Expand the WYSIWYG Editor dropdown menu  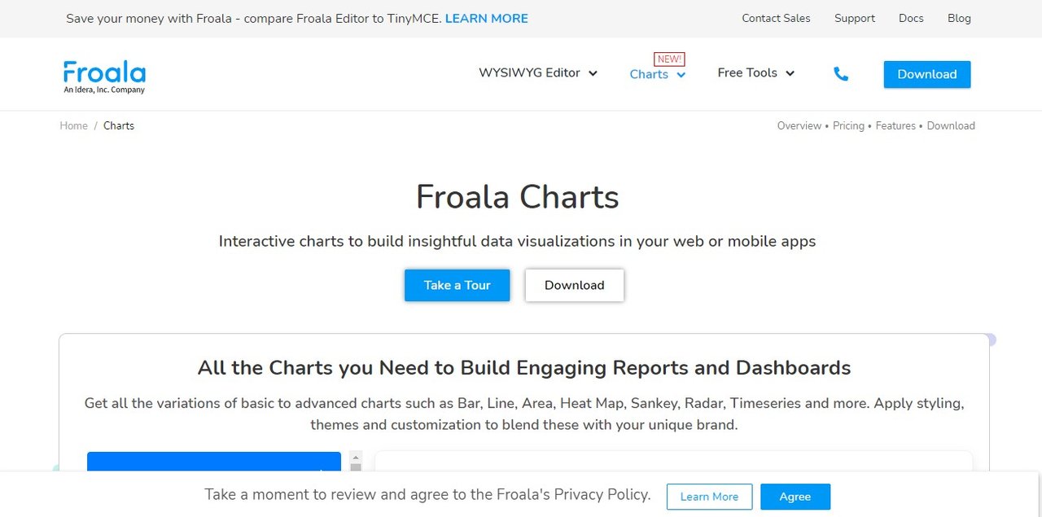pos(538,72)
